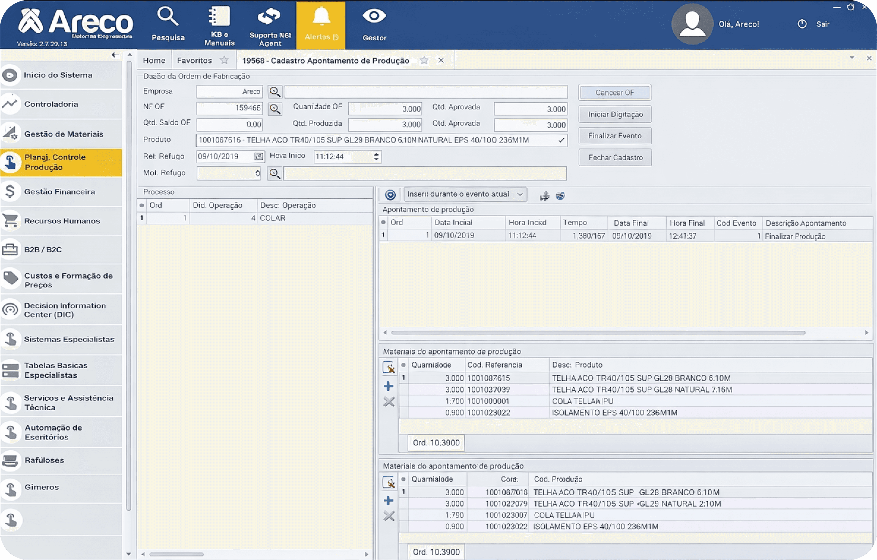The width and height of the screenshot is (877, 560).
Task: Click magnifier next to NF OF field
Action: coord(275,108)
